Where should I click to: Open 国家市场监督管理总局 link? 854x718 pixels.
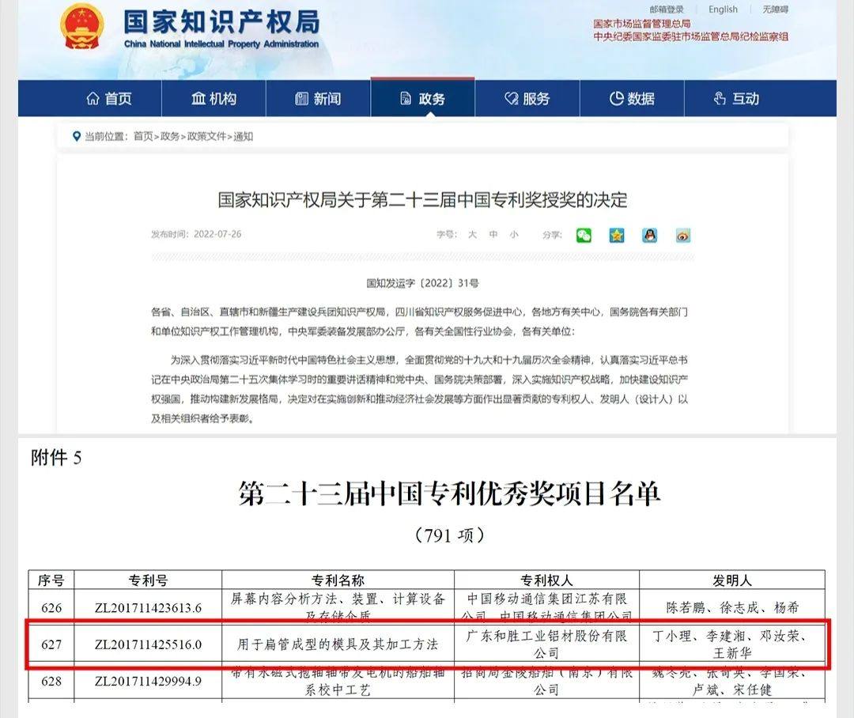coord(641,24)
